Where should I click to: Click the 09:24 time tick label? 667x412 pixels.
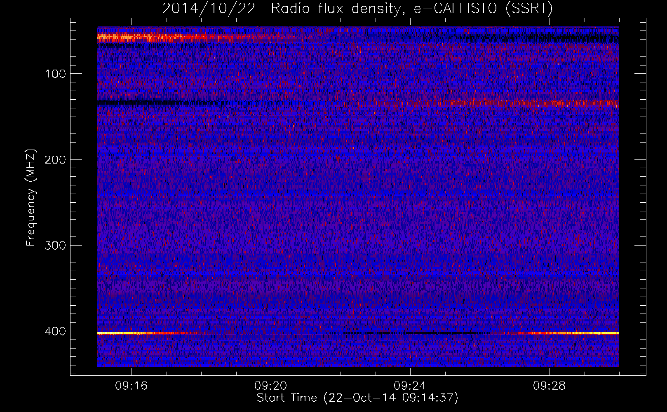click(x=410, y=386)
